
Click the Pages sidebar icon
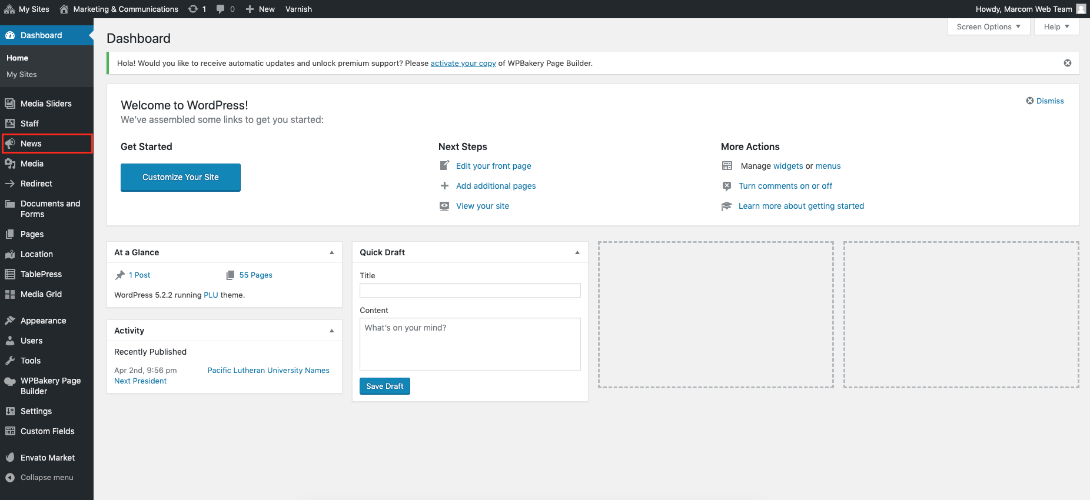point(10,234)
